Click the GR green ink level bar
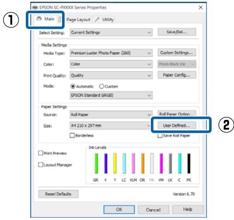Screen dimensions: 234x220 (97, 164)
